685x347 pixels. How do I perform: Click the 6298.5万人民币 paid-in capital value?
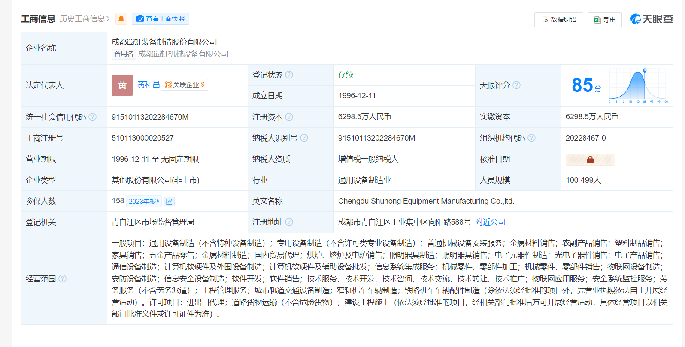coord(592,117)
